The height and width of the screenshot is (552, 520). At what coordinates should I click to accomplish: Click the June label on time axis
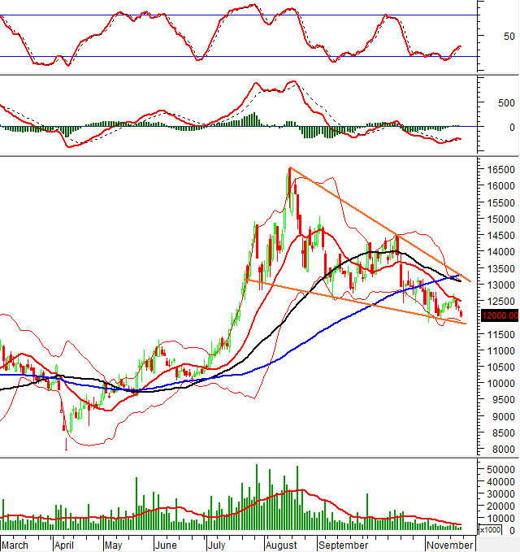(167, 543)
